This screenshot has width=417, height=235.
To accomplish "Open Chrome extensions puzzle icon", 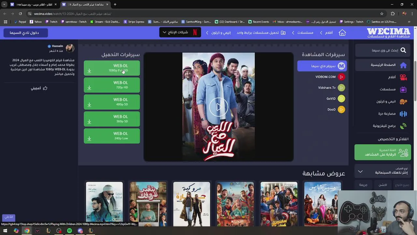I will (393, 14).
